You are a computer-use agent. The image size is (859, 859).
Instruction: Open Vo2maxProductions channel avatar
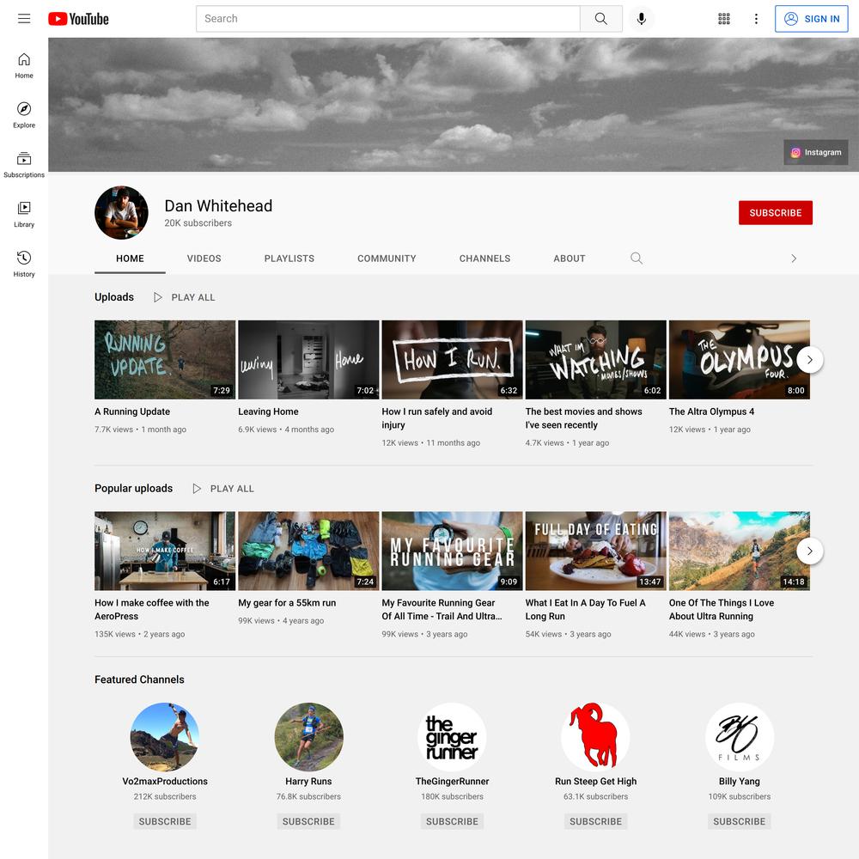coord(165,737)
